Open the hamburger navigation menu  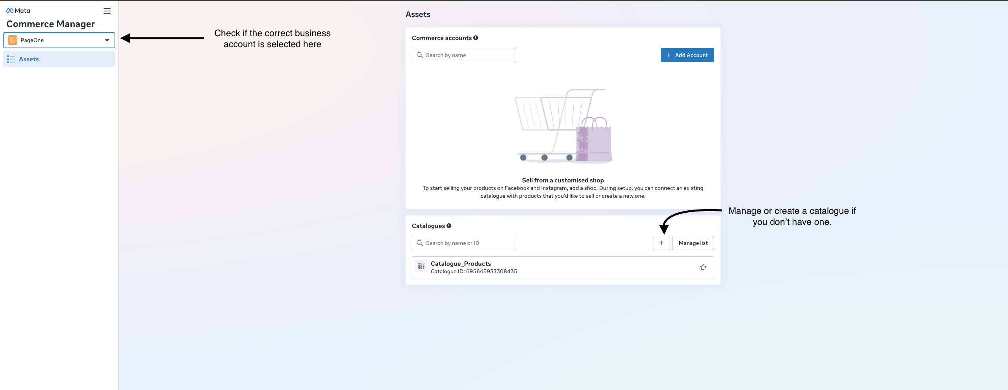[x=107, y=11]
